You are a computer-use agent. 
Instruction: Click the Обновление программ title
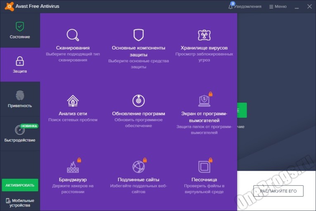click(x=138, y=114)
